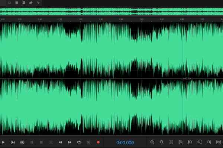Click the three vertical bars icon in top toolbar
The image size is (223, 148).
pyautogui.click(x=16, y=3)
